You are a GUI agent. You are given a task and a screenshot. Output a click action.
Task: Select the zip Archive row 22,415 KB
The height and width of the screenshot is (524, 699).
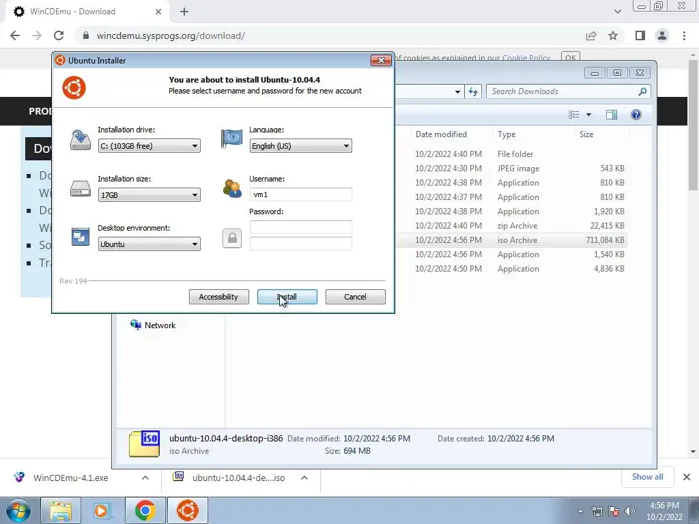tap(511, 225)
